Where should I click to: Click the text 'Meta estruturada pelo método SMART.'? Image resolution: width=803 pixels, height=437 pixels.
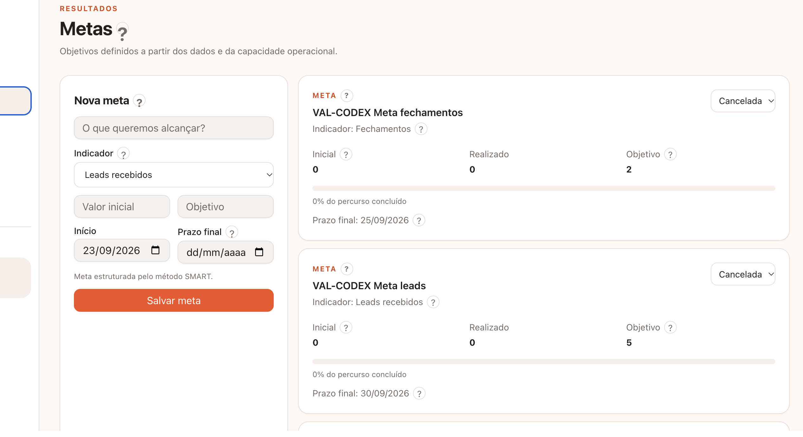pyautogui.click(x=143, y=276)
